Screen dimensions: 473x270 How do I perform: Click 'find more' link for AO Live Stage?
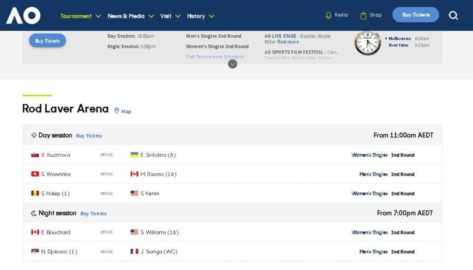(x=288, y=42)
